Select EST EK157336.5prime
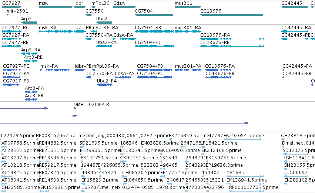 click(x=60, y=187)
